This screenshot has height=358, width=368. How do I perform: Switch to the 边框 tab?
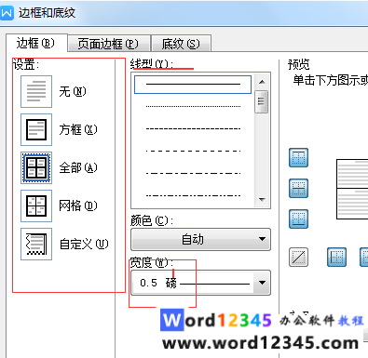click(x=36, y=43)
